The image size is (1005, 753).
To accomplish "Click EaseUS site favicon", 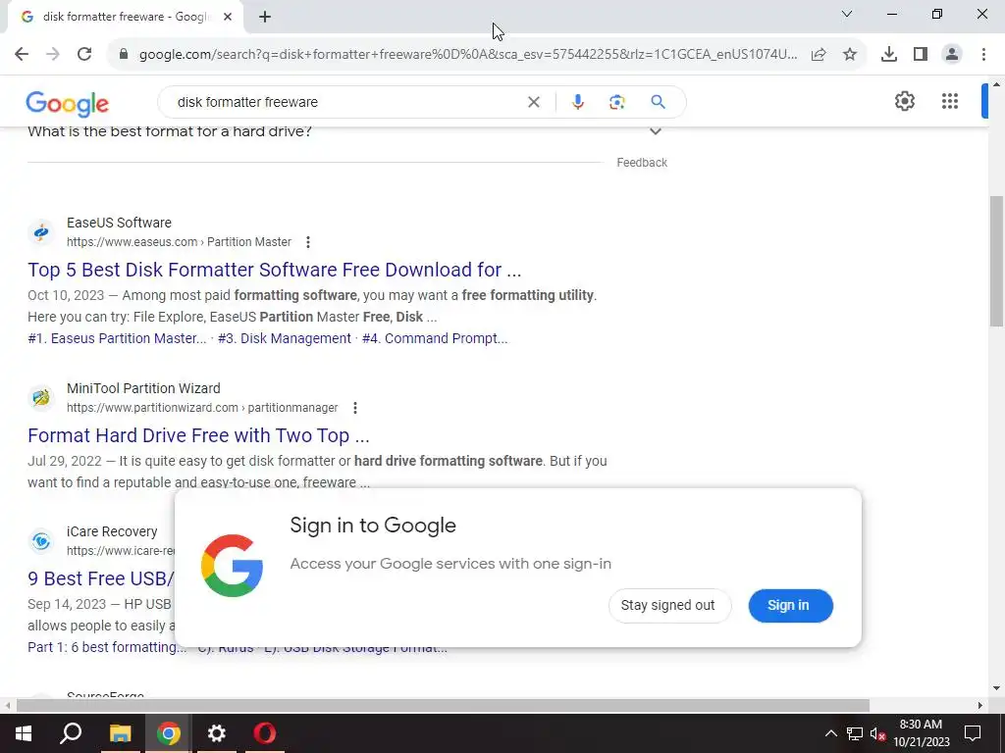I will (41, 231).
